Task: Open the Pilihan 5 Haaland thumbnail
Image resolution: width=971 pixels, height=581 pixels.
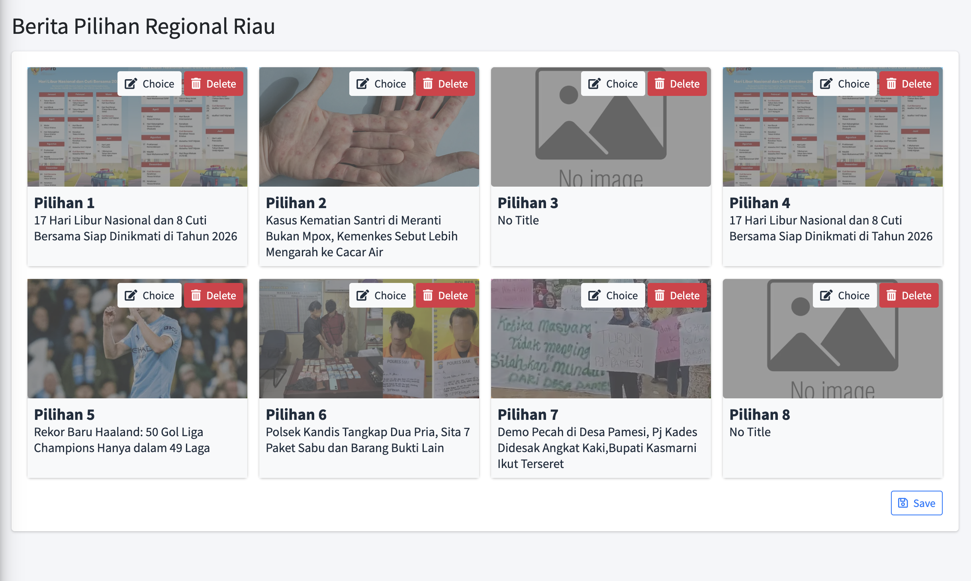Action: coord(137,350)
